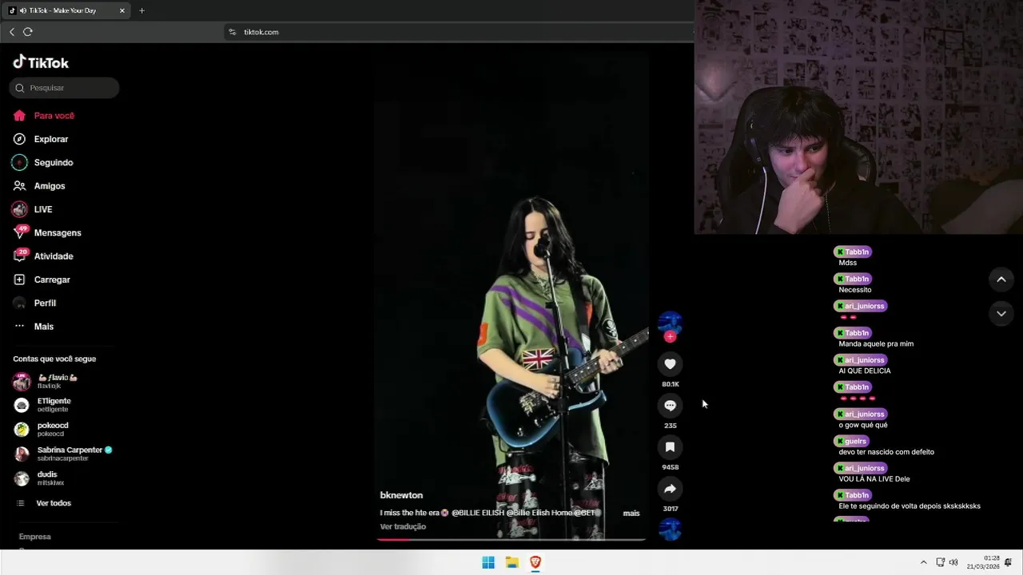Open bknewton profile from video caption
This screenshot has height=575, width=1023.
pos(401,495)
